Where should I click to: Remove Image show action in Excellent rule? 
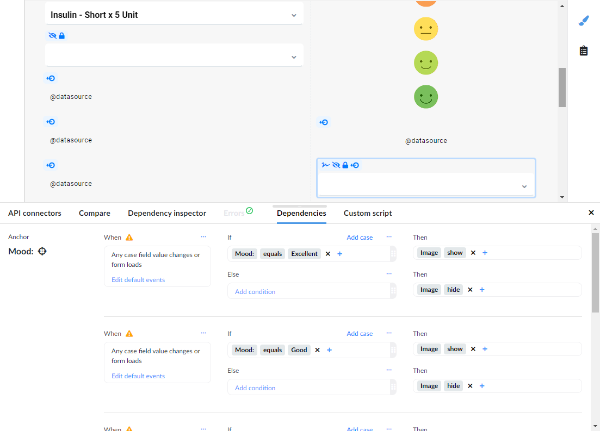click(473, 253)
